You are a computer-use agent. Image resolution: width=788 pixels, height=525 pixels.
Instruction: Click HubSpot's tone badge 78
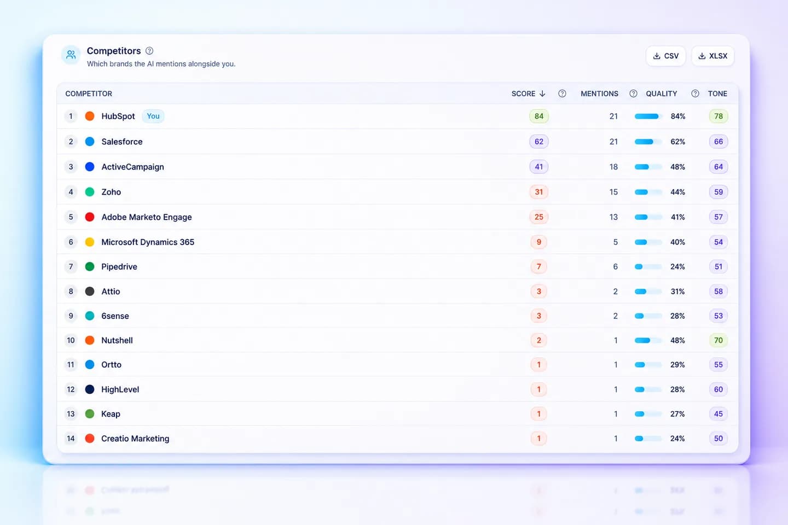coord(719,116)
